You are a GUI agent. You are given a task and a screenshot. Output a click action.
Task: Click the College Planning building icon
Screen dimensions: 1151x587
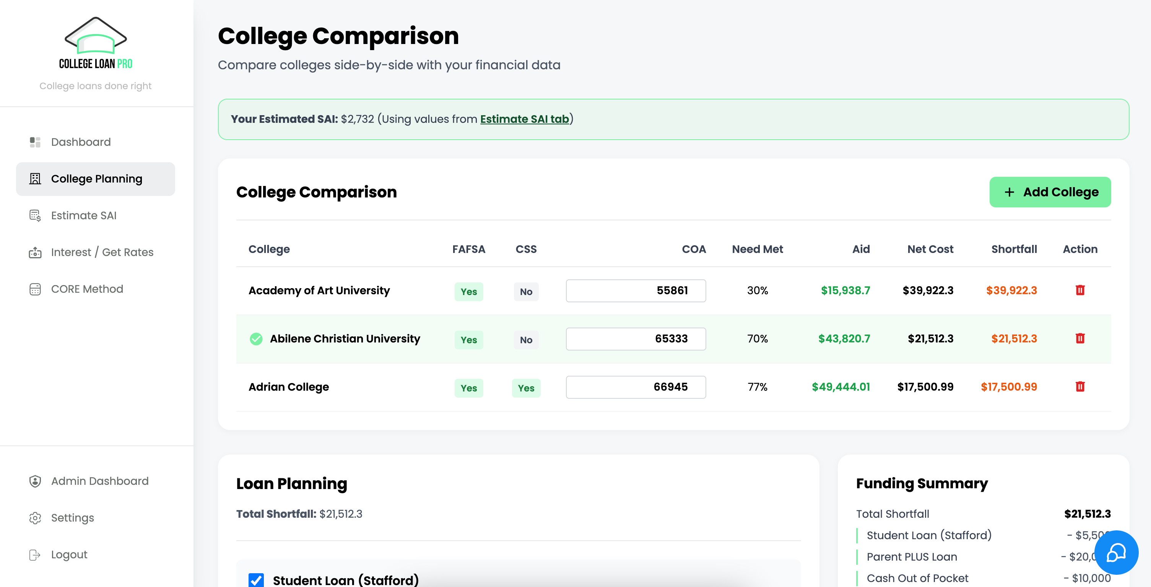point(35,179)
